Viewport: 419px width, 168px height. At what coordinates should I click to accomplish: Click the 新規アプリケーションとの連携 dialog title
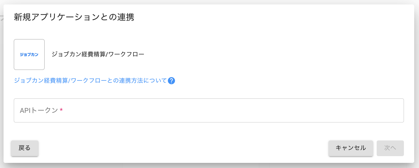point(74,17)
